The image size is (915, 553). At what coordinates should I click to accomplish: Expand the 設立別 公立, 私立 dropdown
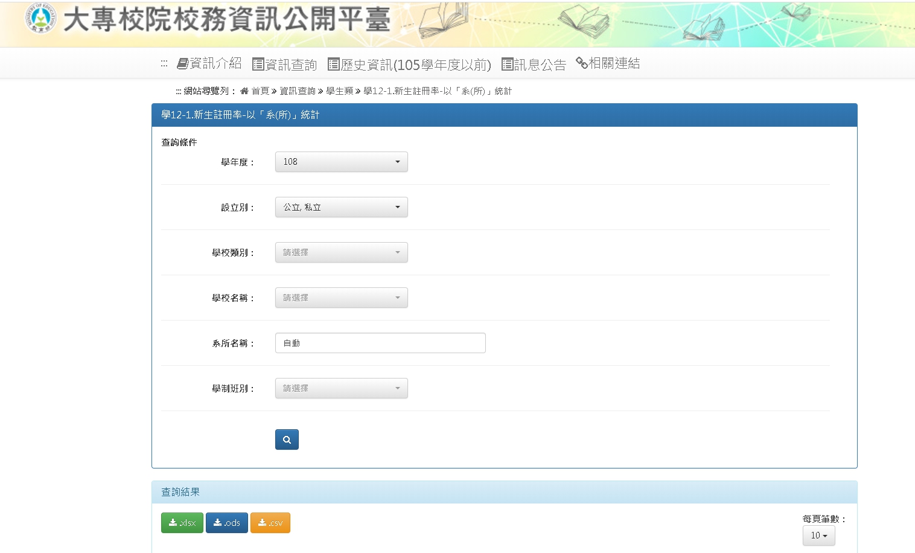click(x=342, y=207)
